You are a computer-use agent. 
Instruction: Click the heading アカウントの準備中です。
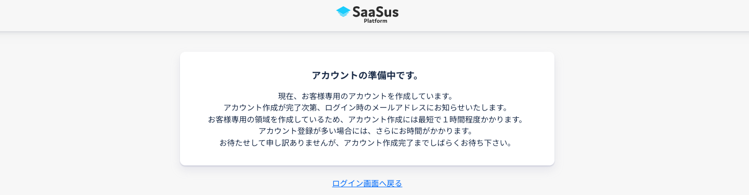pos(366,75)
